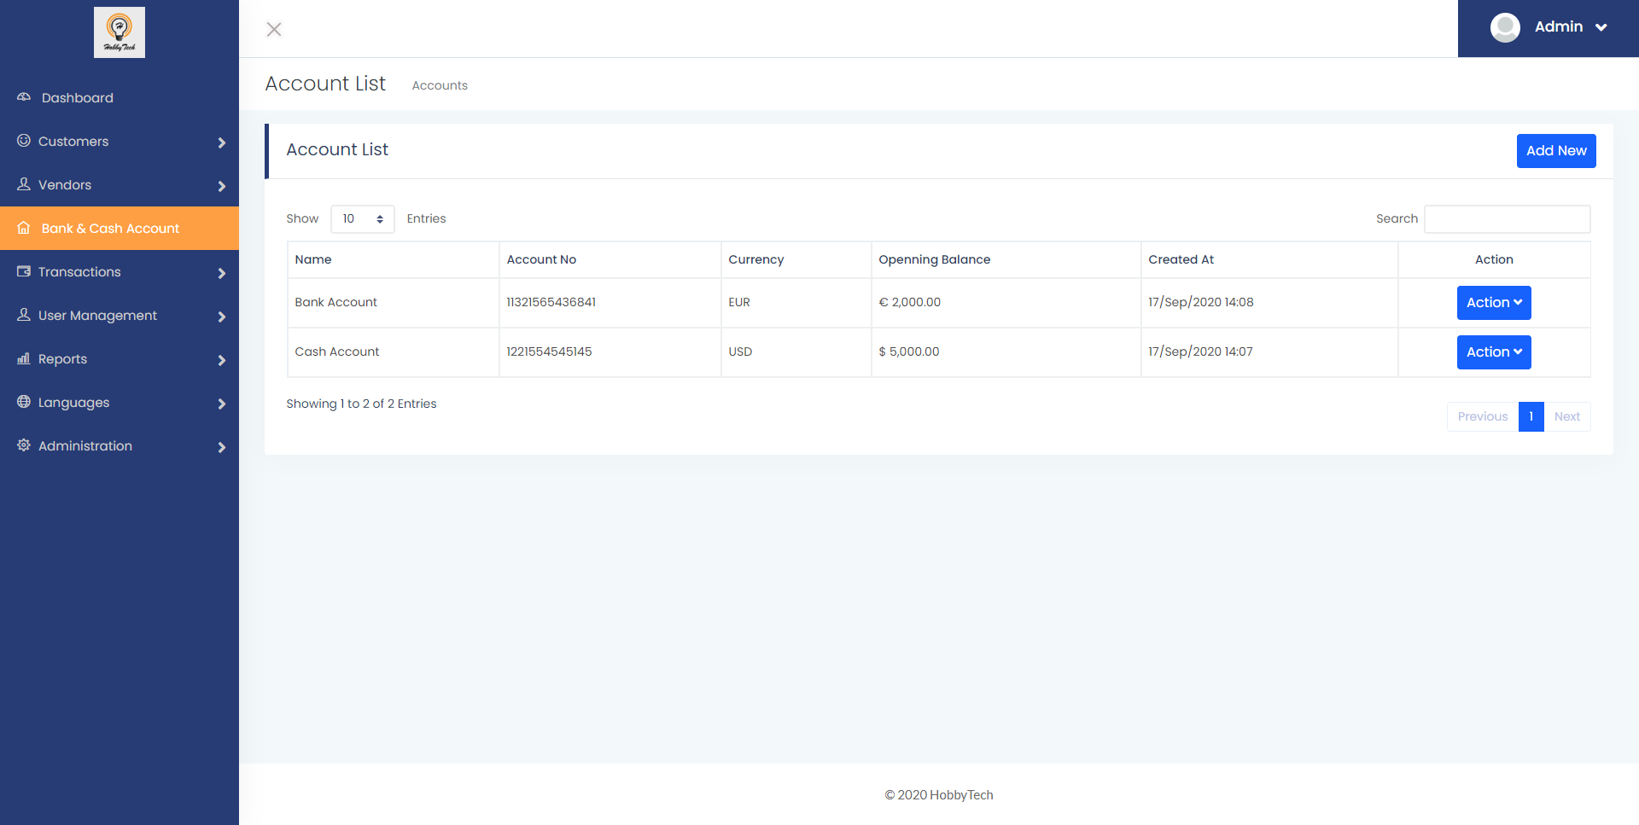
Task: Expand the Administration submenu chevron
Action: click(x=222, y=447)
